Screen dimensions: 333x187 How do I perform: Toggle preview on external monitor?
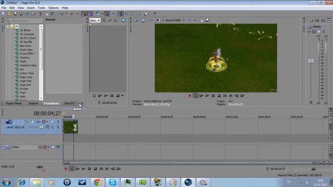pos(144,20)
